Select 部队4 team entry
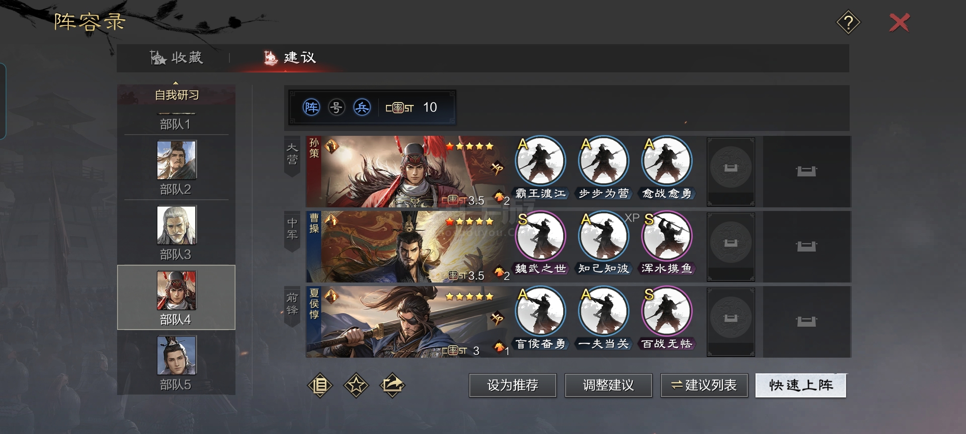Screen dimensions: 966x434 [176, 297]
